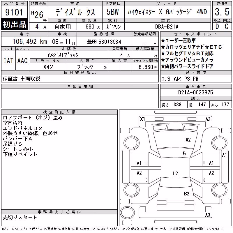Viewport: 233px width, 233px height.
Task: Click the mileage value 106,492 km
Action: pos(30,42)
